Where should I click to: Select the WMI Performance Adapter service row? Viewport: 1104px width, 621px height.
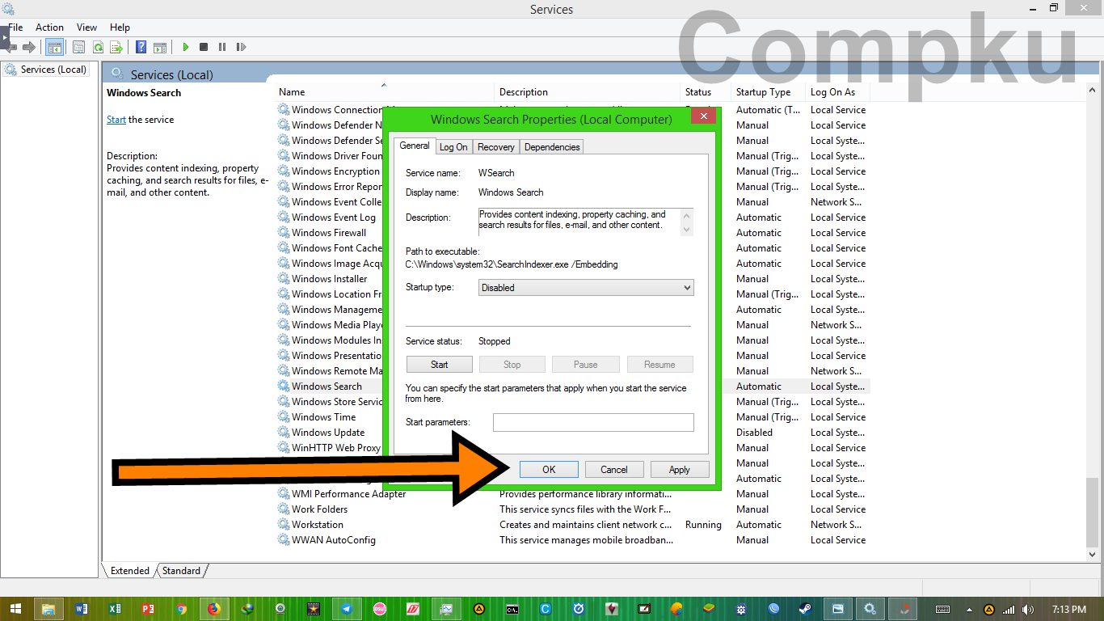click(x=573, y=493)
